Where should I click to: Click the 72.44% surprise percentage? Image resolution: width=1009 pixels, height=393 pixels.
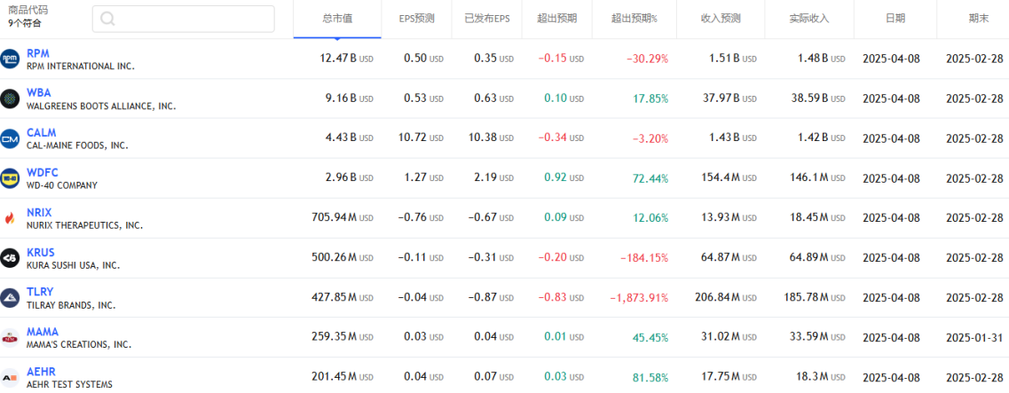[650, 178]
